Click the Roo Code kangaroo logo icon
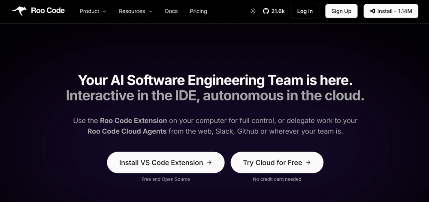 point(19,11)
